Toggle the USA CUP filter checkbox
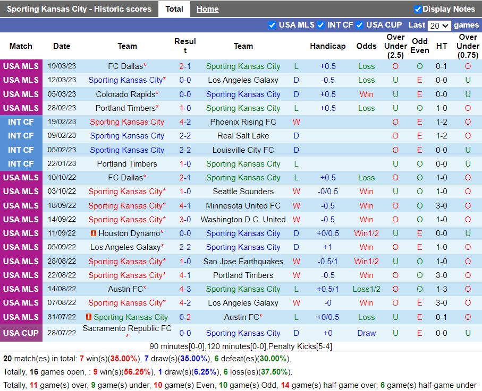Image resolution: width=482 pixels, height=391 pixels. tap(360, 25)
